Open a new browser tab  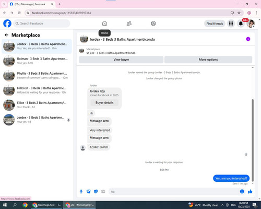[60, 4]
